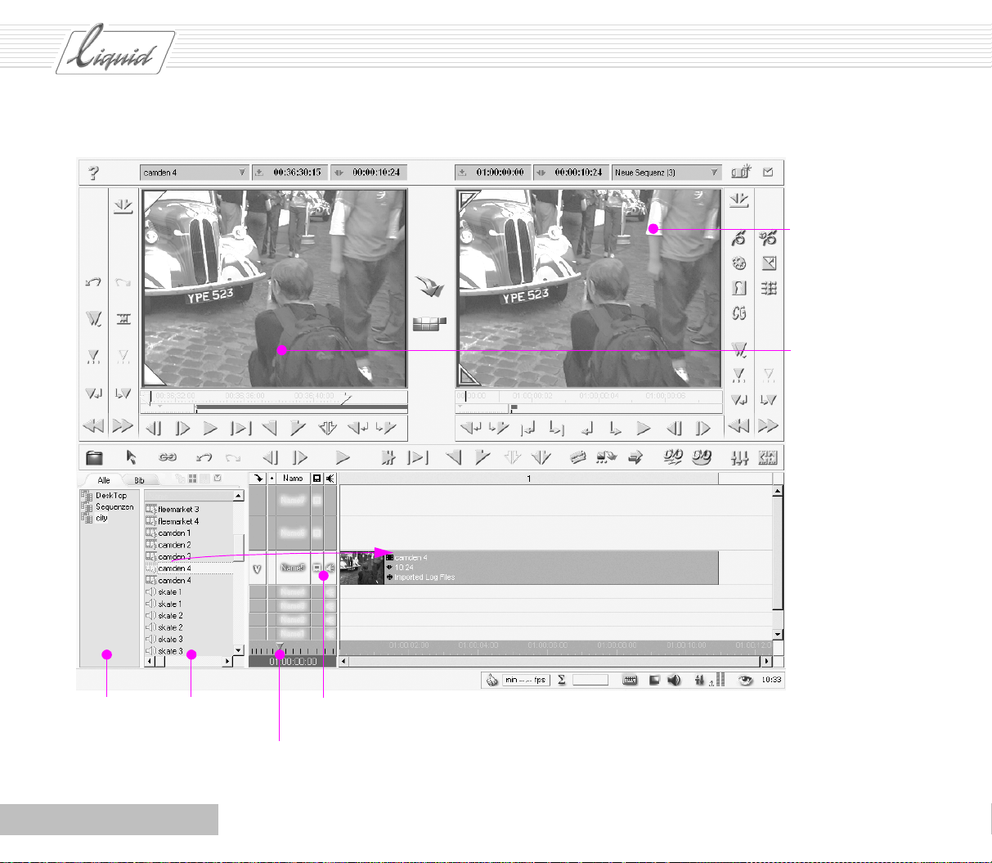Switch to the Bib tab
Image resolution: width=992 pixels, height=863 pixels.
coord(139,480)
